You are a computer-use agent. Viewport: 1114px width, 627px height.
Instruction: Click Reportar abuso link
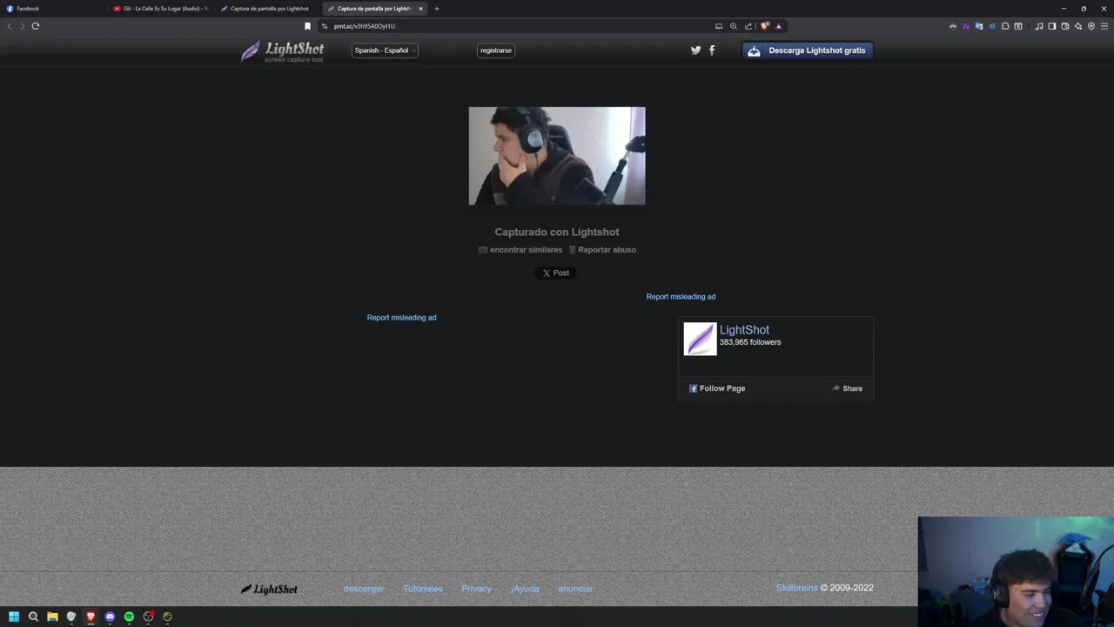pyautogui.click(x=602, y=250)
